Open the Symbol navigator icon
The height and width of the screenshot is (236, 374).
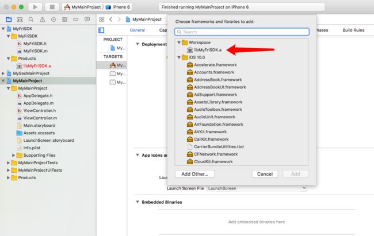[20, 20]
